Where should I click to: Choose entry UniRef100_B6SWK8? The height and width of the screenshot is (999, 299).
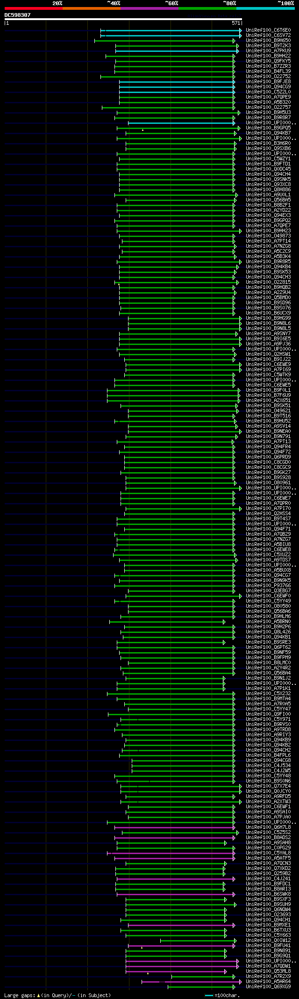coord(268,894)
